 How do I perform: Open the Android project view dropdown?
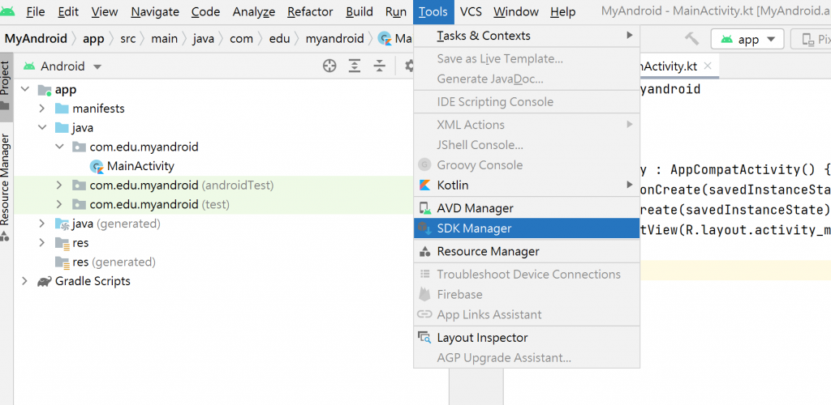pos(63,66)
